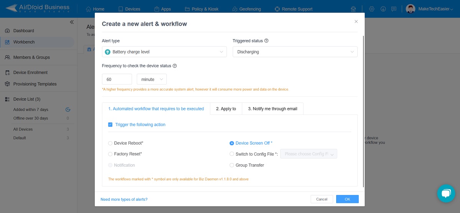Viewport: 460px width, 213px height.
Task: Click the support agent headset icon
Action: (x=353, y=9)
